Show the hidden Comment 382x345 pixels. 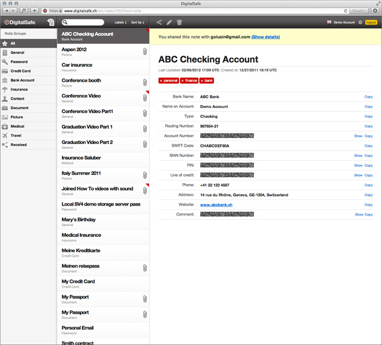tap(359, 214)
